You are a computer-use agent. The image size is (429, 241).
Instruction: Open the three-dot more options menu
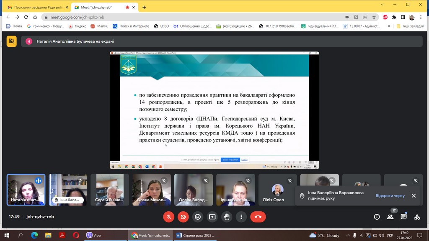click(241, 217)
